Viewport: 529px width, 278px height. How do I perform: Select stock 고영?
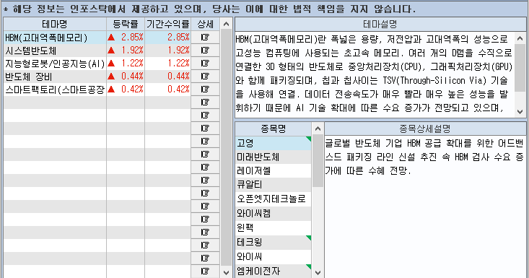(273, 143)
